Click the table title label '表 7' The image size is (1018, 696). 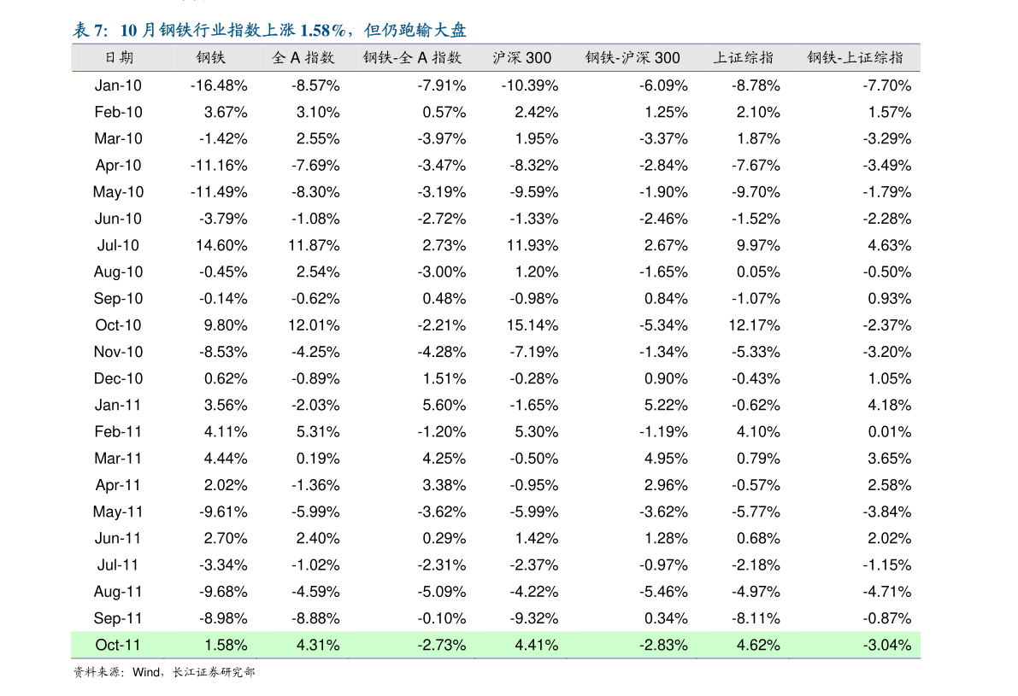89,32
